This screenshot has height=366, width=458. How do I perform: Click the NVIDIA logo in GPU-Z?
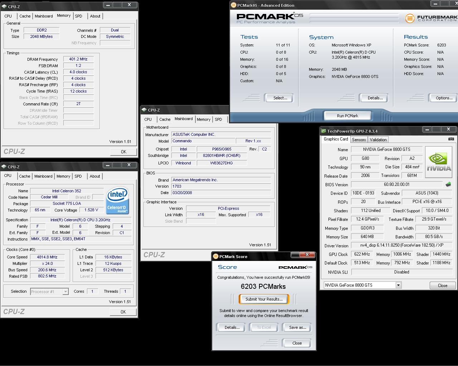point(439,162)
